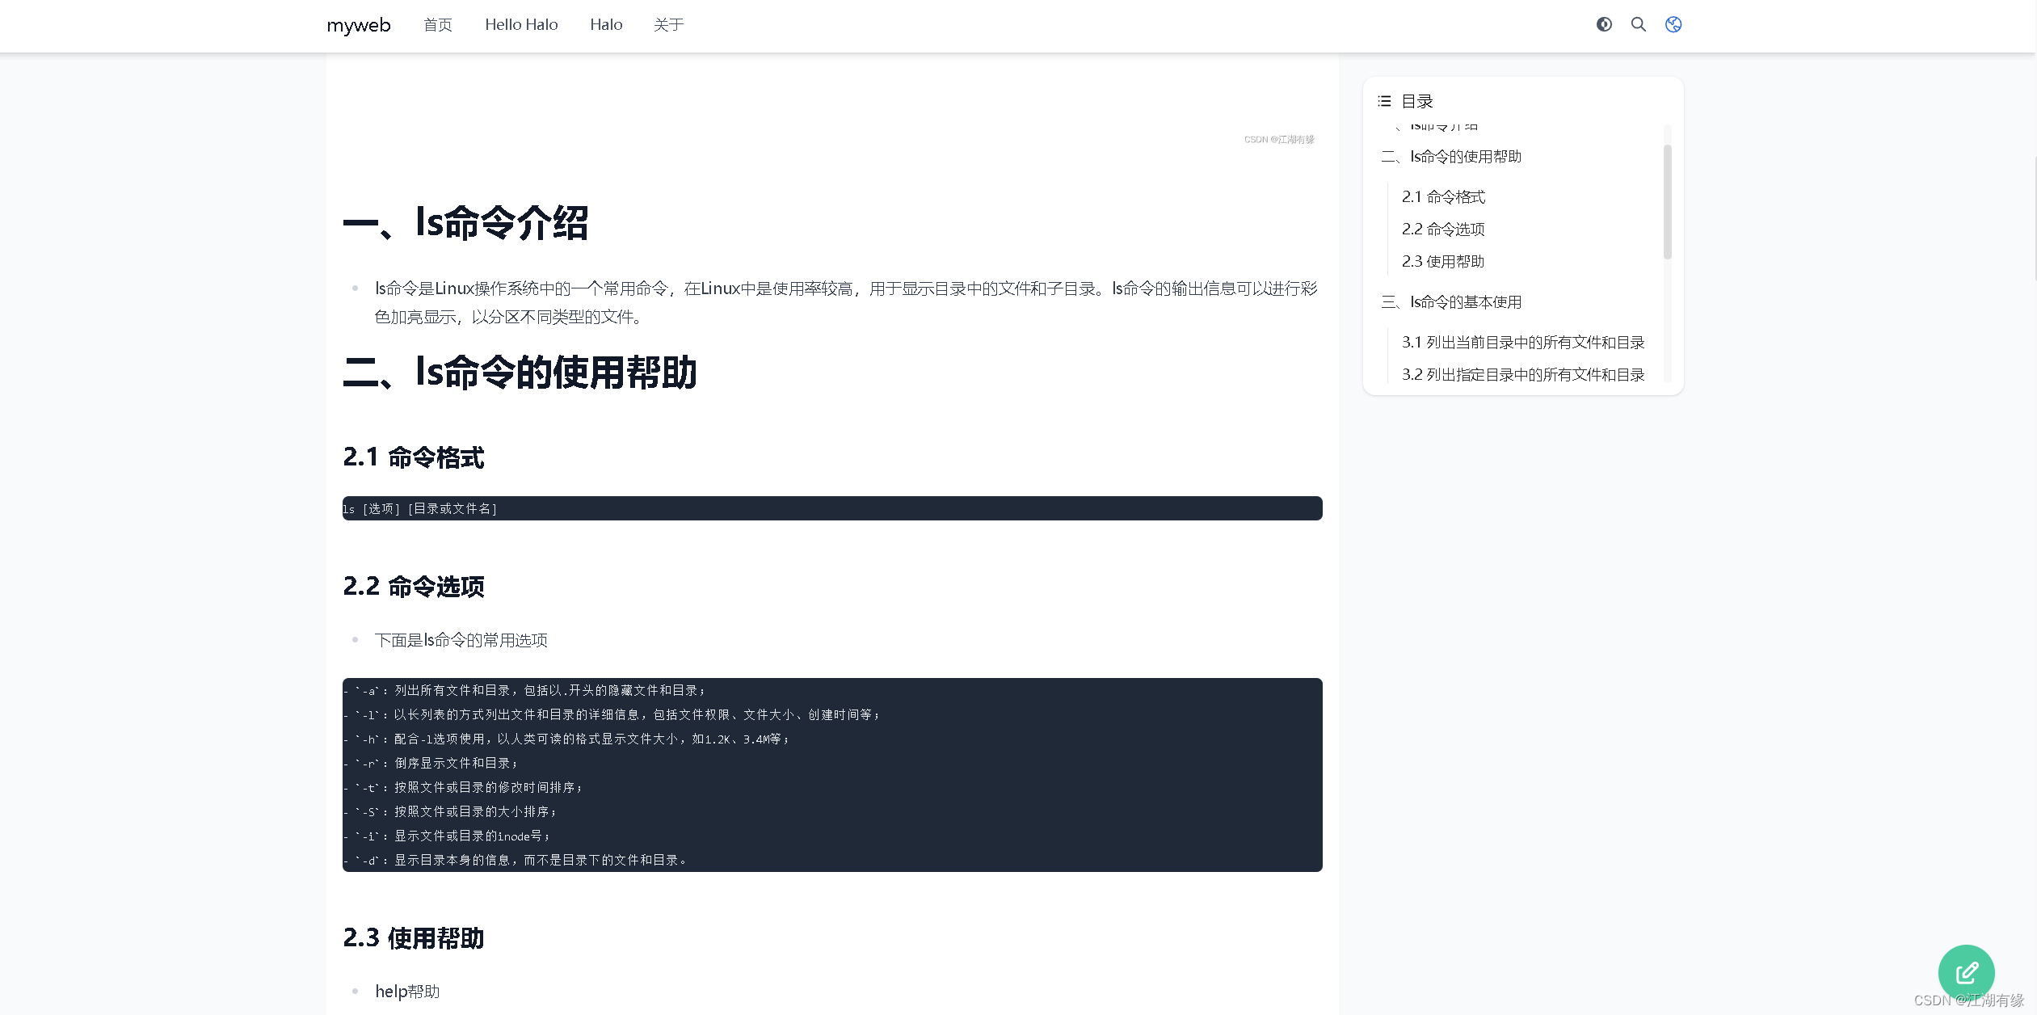Image resolution: width=2037 pixels, height=1015 pixels.
Task: Toggle the dark mode icon
Action: point(1604,24)
